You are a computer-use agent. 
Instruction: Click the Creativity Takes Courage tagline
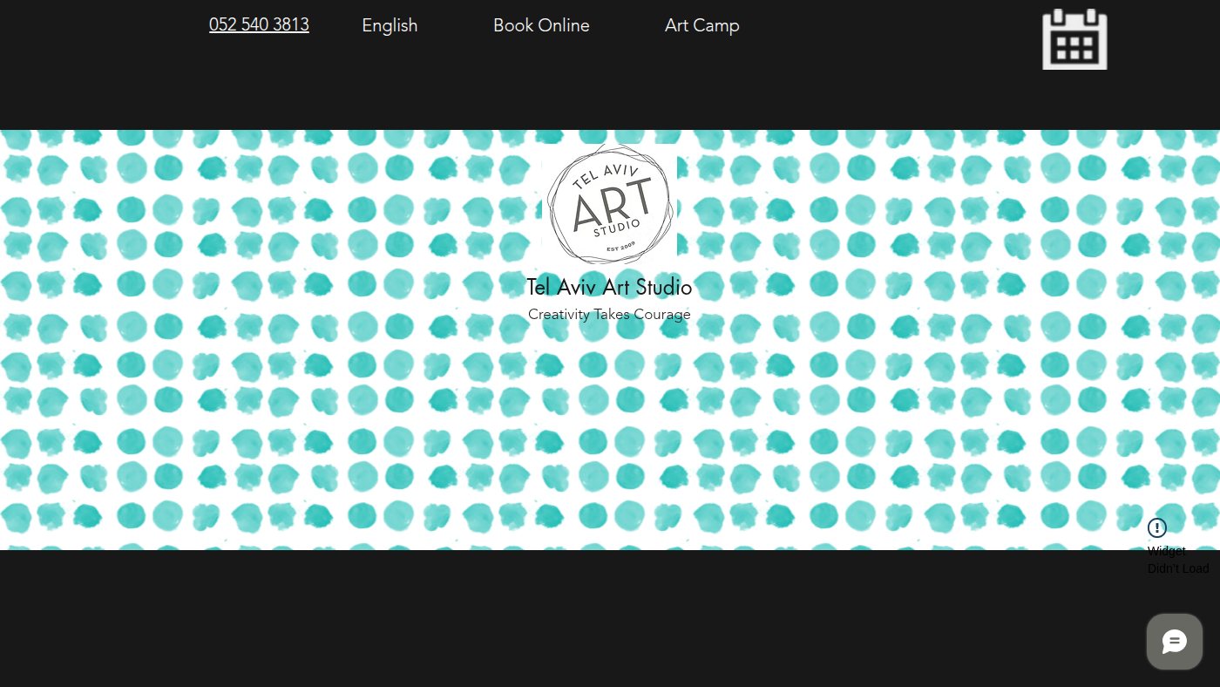point(609,314)
